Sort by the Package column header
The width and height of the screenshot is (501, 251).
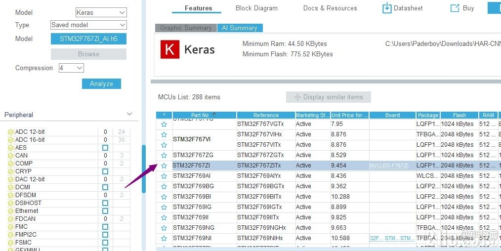coord(428,115)
